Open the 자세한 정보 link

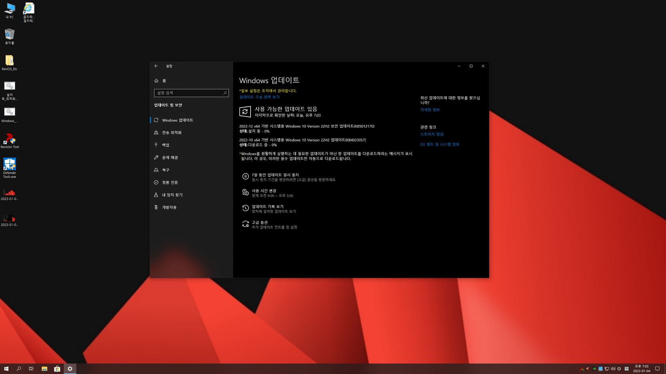click(430, 110)
